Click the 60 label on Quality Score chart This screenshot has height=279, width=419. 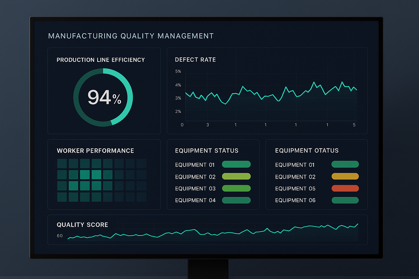pos(60,236)
